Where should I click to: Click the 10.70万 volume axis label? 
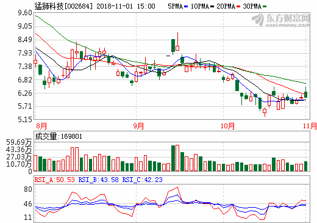coord(19,164)
